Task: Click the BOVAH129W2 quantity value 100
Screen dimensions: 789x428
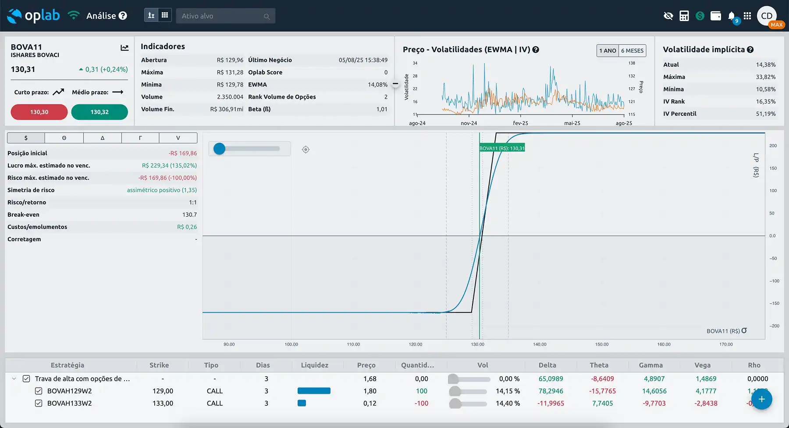Action: pos(422,391)
